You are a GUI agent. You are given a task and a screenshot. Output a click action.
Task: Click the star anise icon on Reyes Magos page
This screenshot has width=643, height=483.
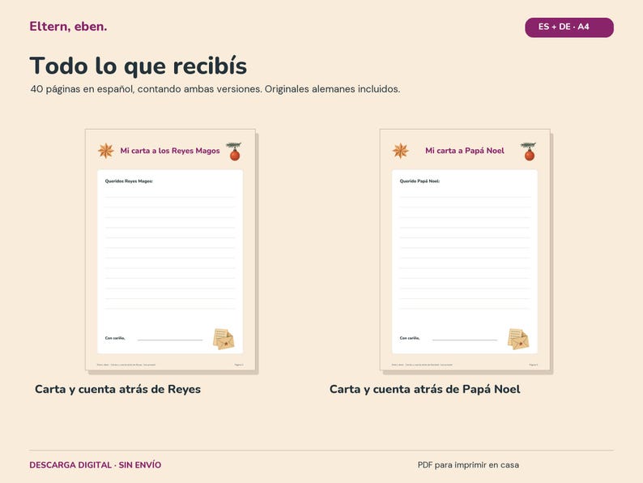(106, 151)
